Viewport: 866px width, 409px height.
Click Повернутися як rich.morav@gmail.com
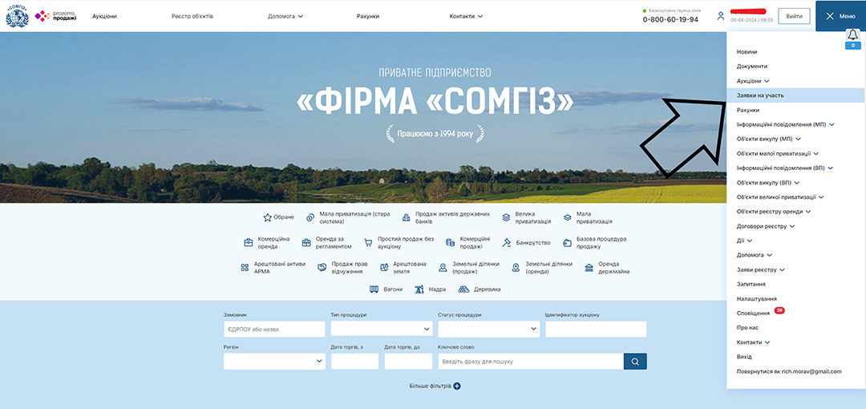point(789,371)
